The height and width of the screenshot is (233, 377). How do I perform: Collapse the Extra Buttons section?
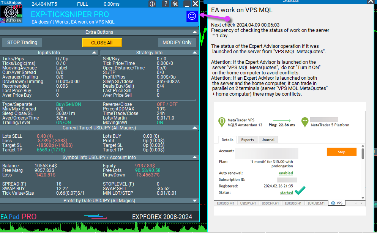point(195,32)
